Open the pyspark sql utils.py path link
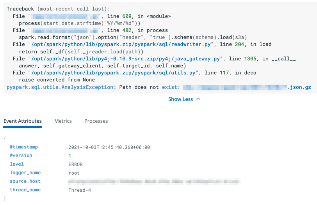Screen dimensions: 317x205 (113, 73)
